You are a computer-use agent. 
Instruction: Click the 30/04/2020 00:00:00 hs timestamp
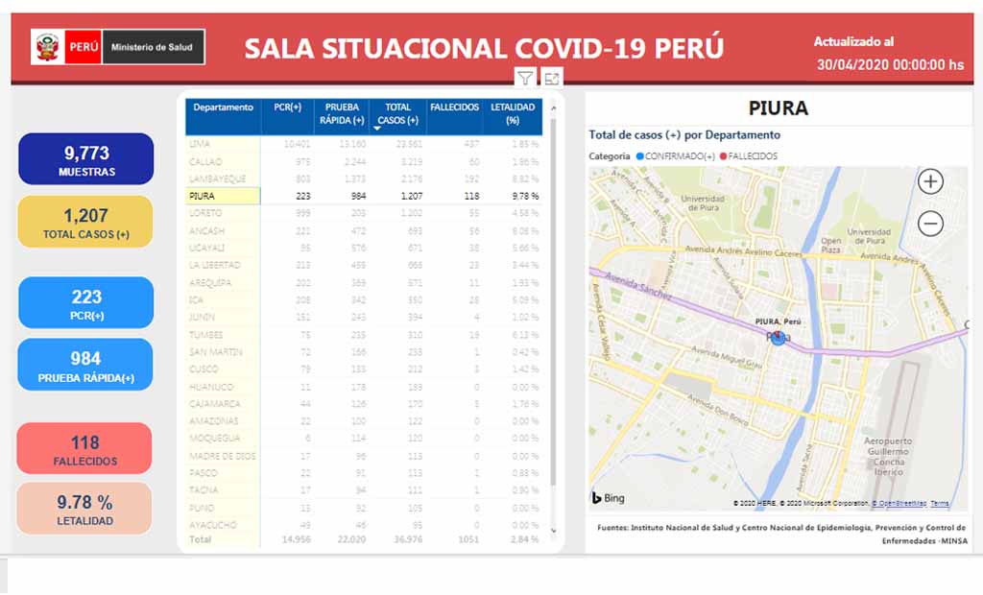pos(890,64)
